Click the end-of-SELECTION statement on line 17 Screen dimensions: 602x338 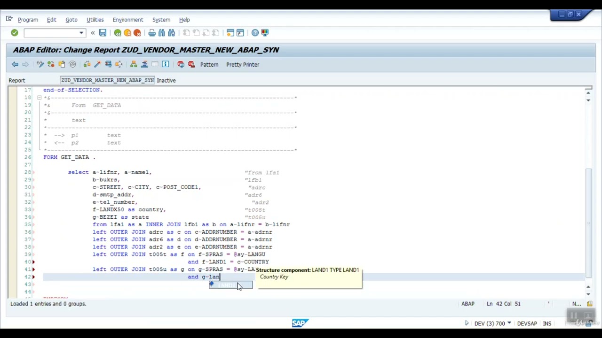tap(73, 90)
